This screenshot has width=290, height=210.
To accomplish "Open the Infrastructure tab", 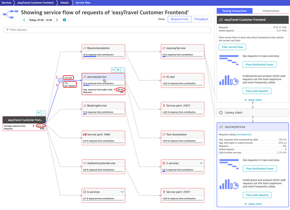I will (x=271, y=11).
